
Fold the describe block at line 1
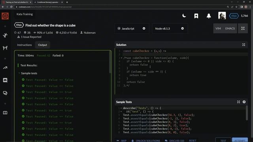121,108
